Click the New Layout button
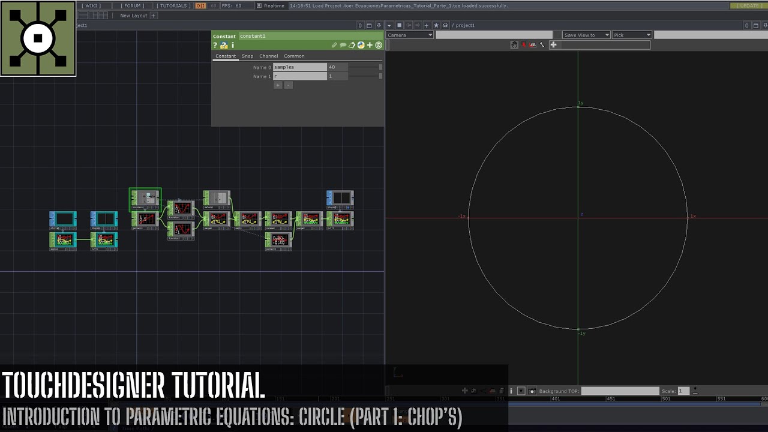The image size is (768, 432). coord(133,16)
